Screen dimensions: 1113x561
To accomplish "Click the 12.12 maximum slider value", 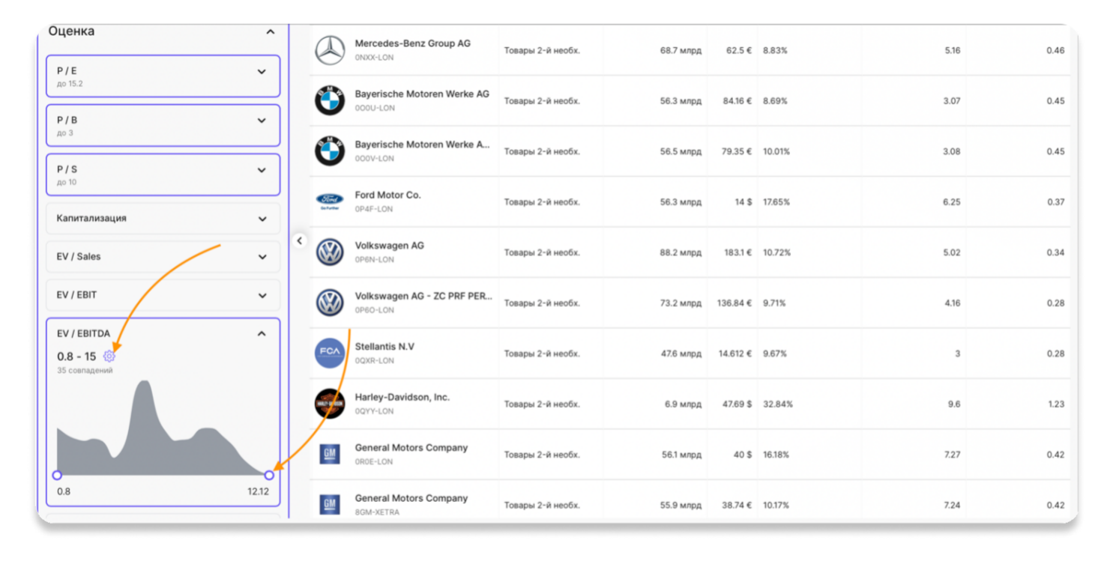I will 258,491.
